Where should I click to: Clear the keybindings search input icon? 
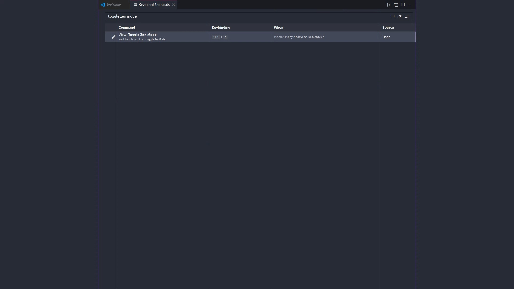pyautogui.click(x=406, y=16)
